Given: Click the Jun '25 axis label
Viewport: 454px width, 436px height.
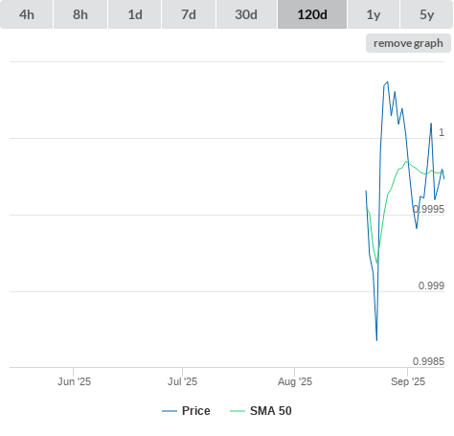Looking at the screenshot, I should (x=74, y=381).
